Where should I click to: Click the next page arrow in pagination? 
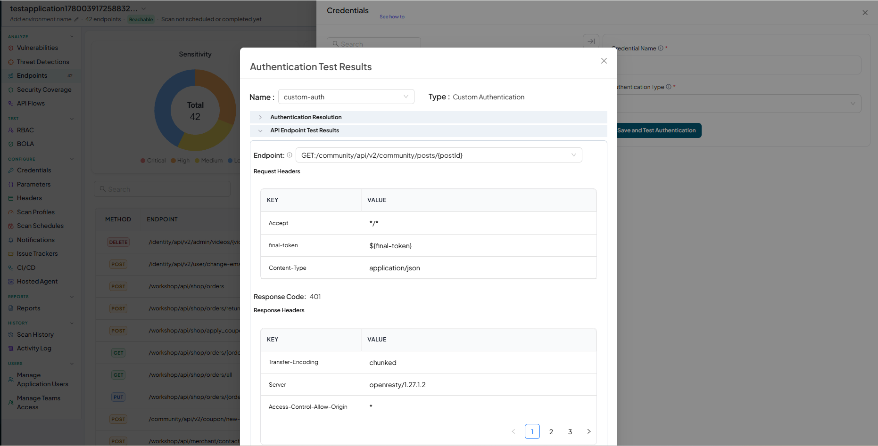pyautogui.click(x=589, y=431)
